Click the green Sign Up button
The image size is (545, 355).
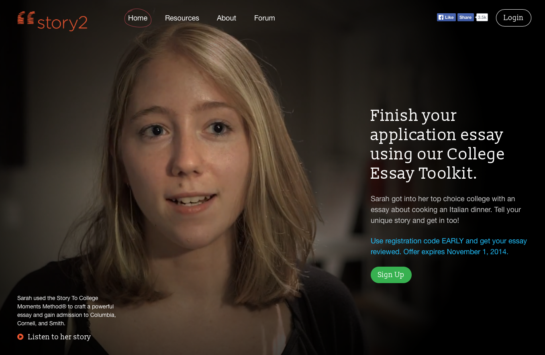tap(391, 275)
